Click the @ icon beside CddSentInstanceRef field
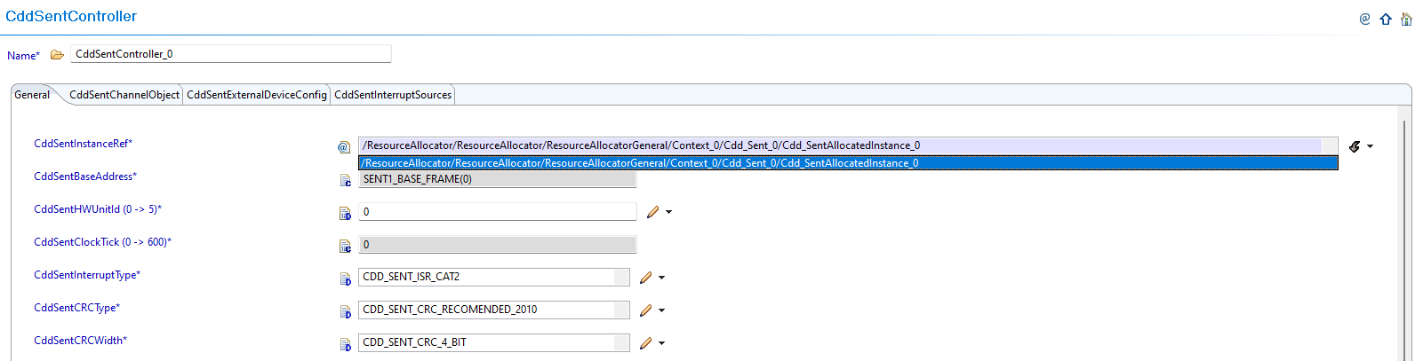 pyautogui.click(x=344, y=147)
